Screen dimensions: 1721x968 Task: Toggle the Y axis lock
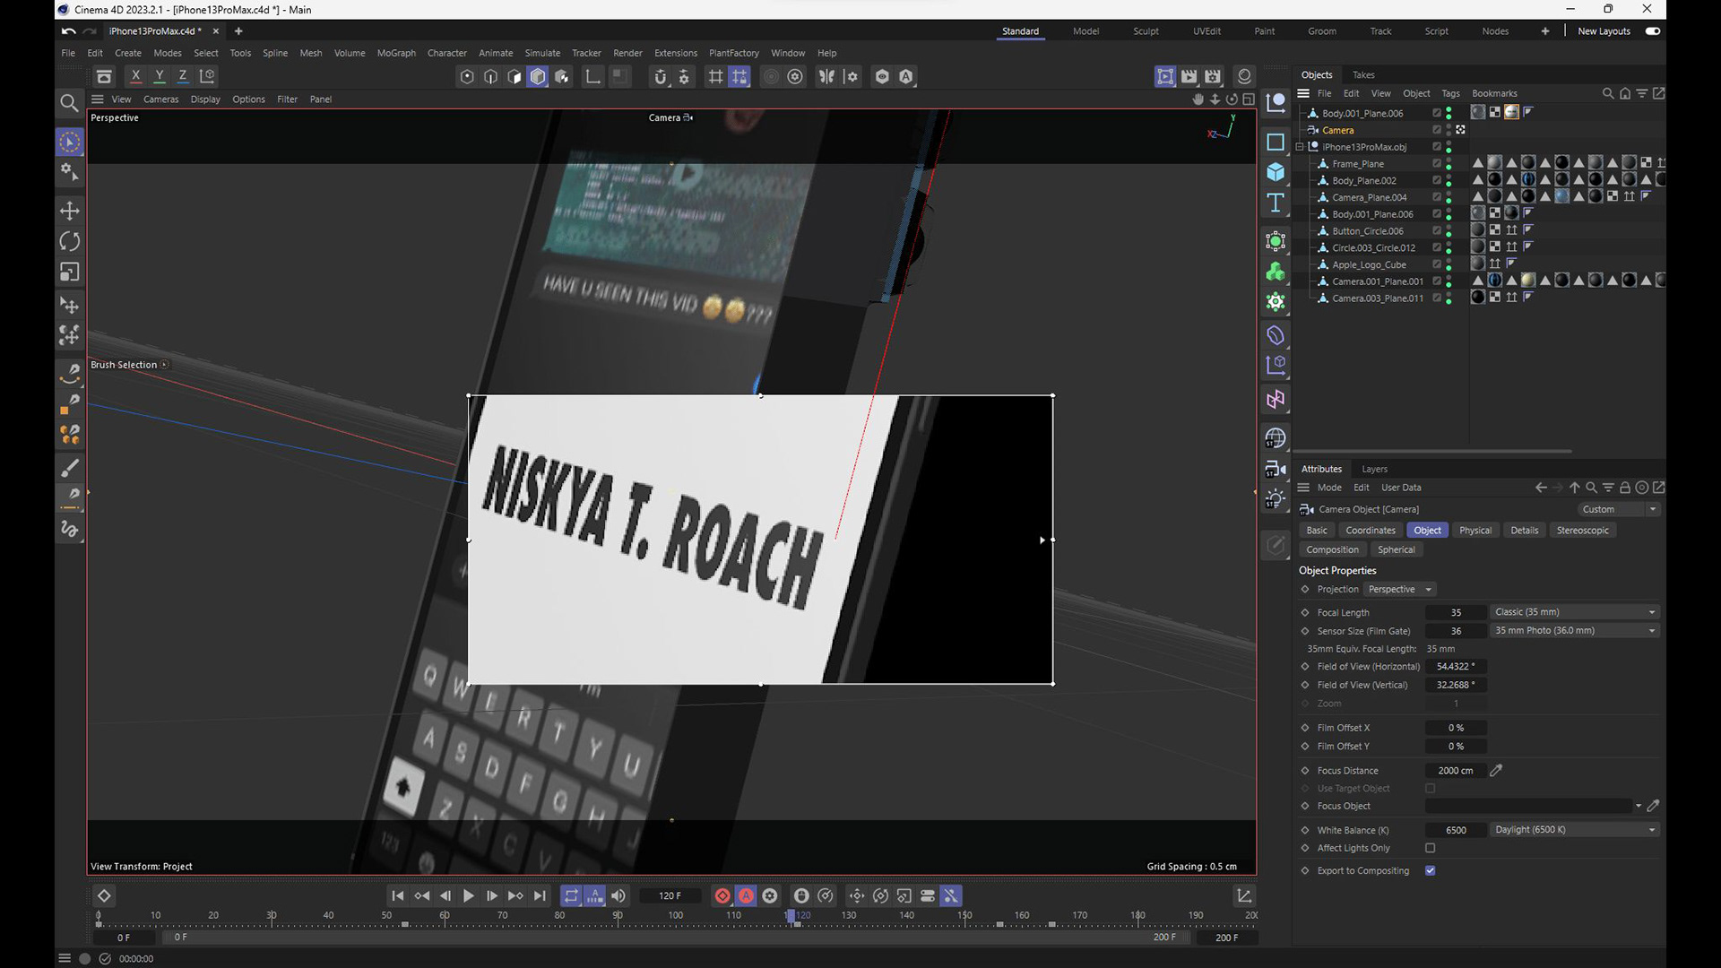point(160,77)
